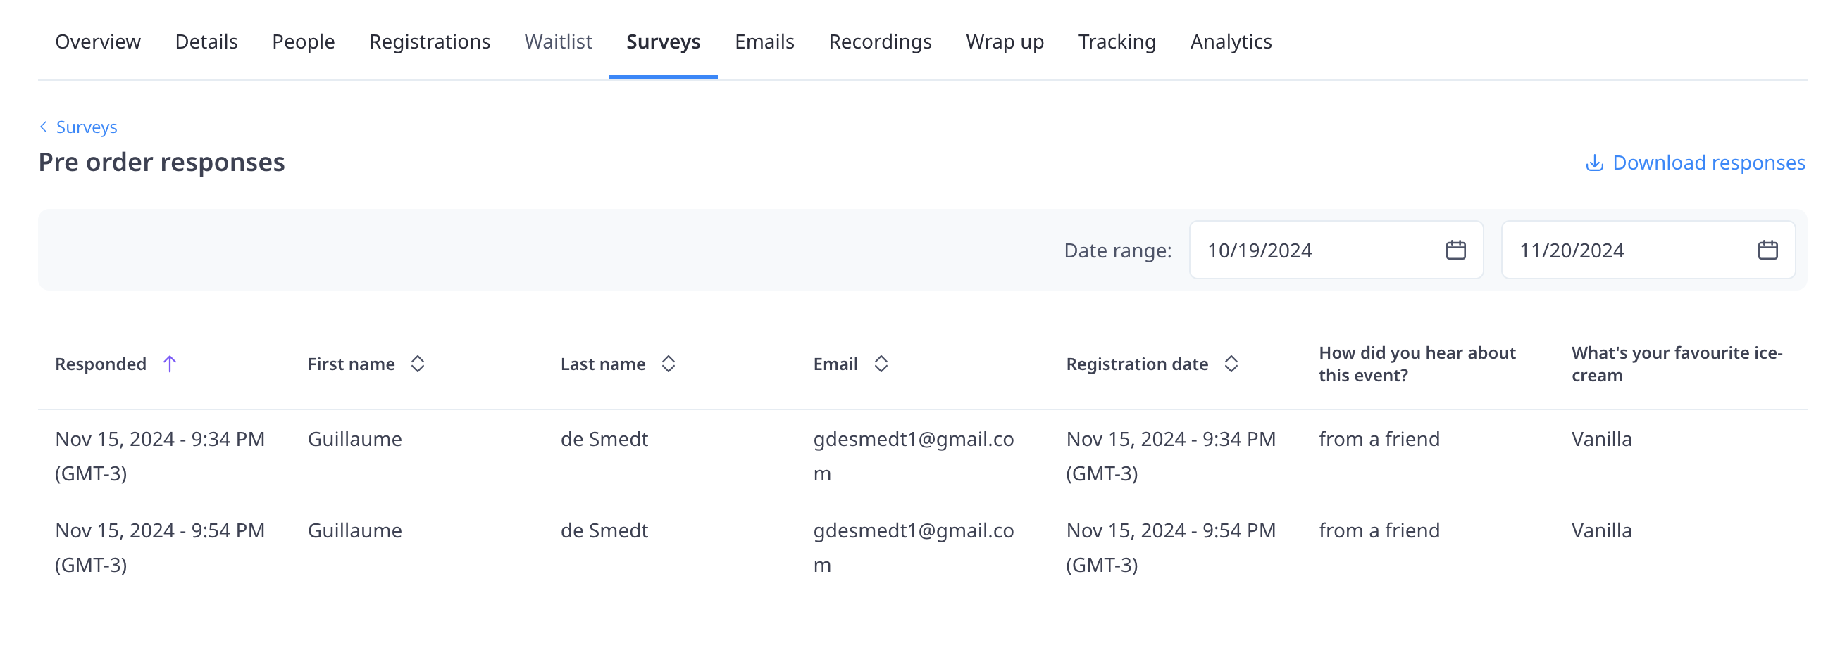The height and width of the screenshot is (650, 1840).
Task: Click the Responded sort arrow icon
Action: (x=169, y=364)
